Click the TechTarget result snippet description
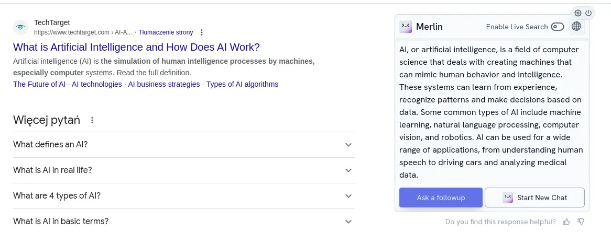The height and width of the screenshot is (232, 611). (164, 67)
